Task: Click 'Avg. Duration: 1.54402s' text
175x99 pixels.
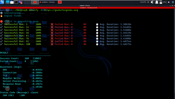Action: (115, 27)
